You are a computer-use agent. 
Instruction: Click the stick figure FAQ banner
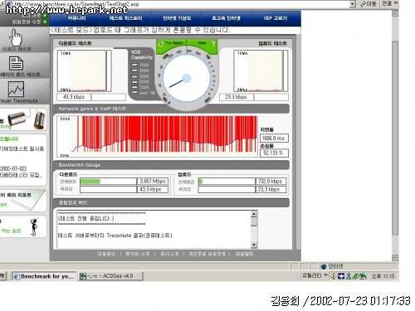23,226
